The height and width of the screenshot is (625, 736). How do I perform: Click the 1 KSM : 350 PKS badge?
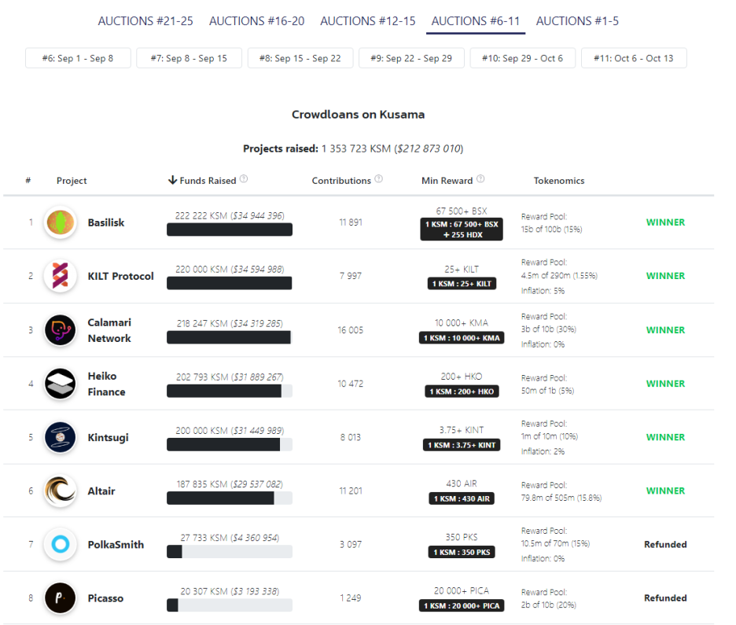[x=462, y=552]
